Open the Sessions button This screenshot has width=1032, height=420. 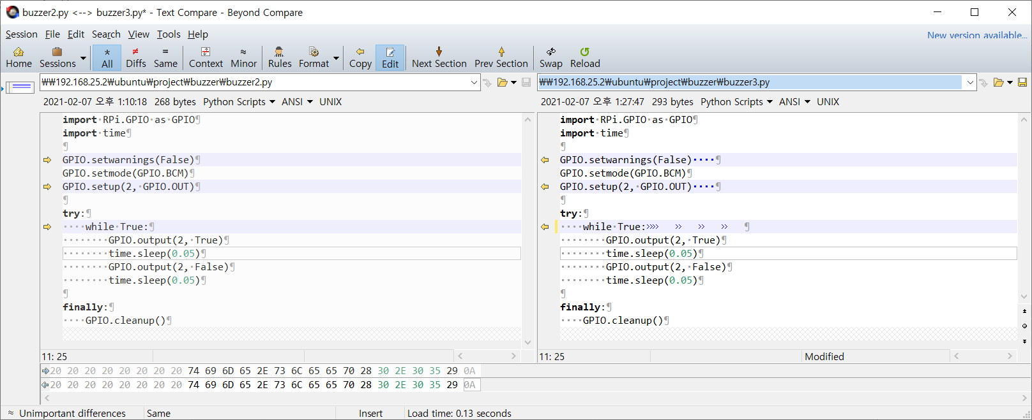click(57, 57)
